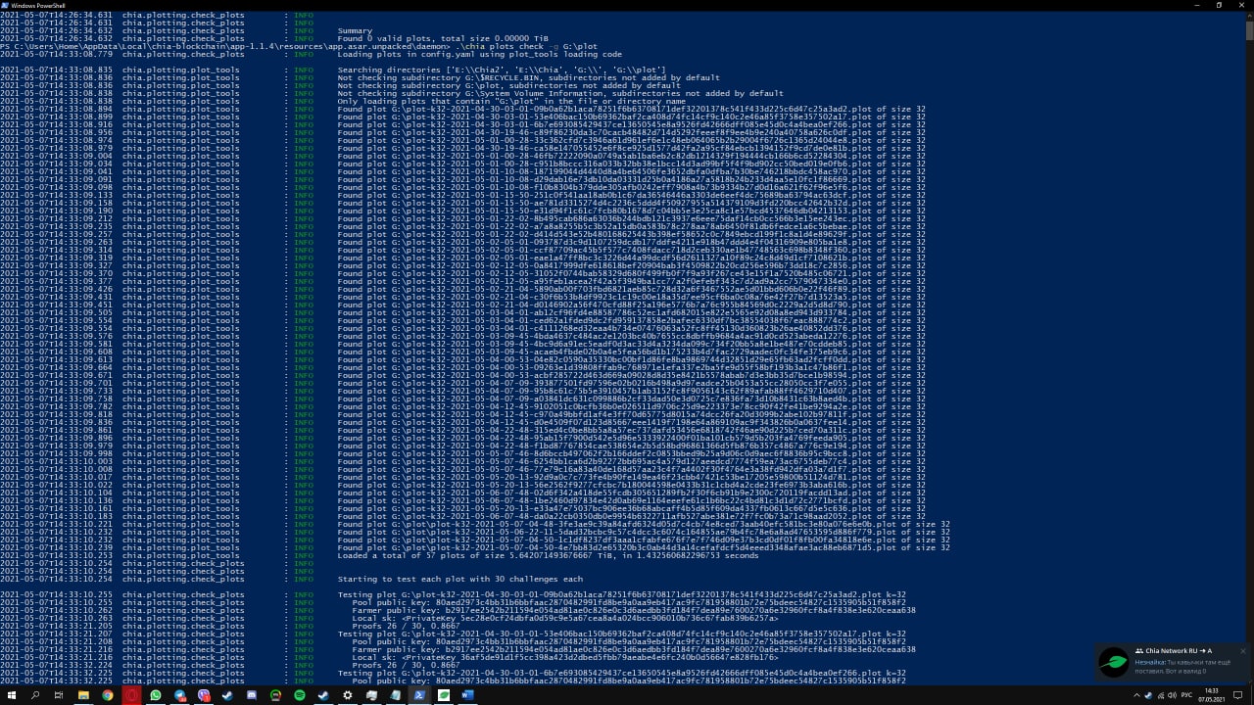The width and height of the screenshot is (1254, 705).
Task: Open Telegram from taskbar
Action: (x=179, y=695)
